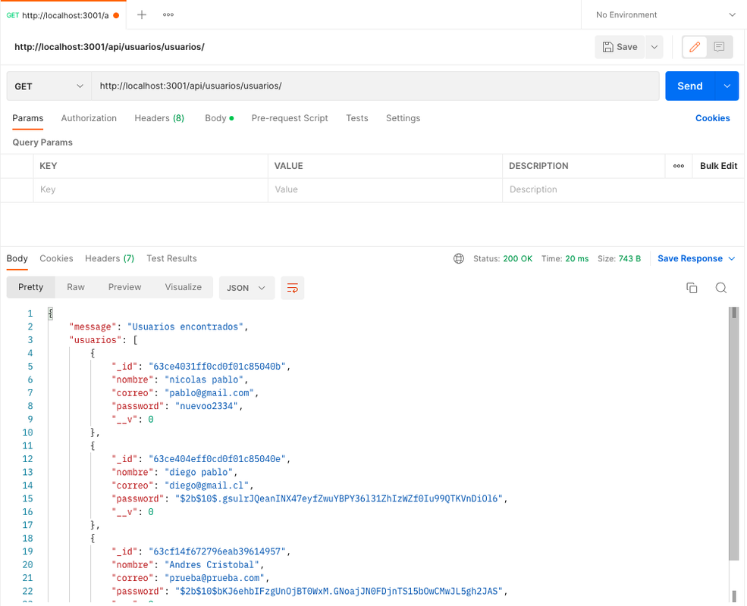Click the network globe icon
The height and width of the screenshot is (606, 747).
coord(459,258)
